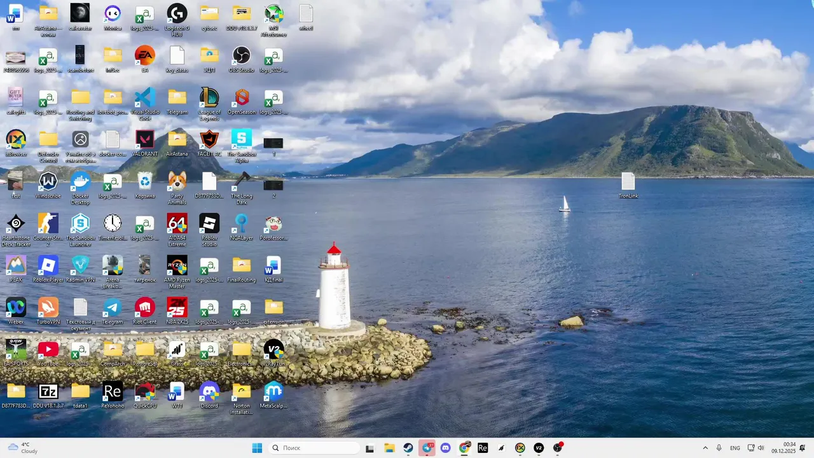Select the VALORANT desktop icon
Screen dimensions: 814x458
click(145, 143)
